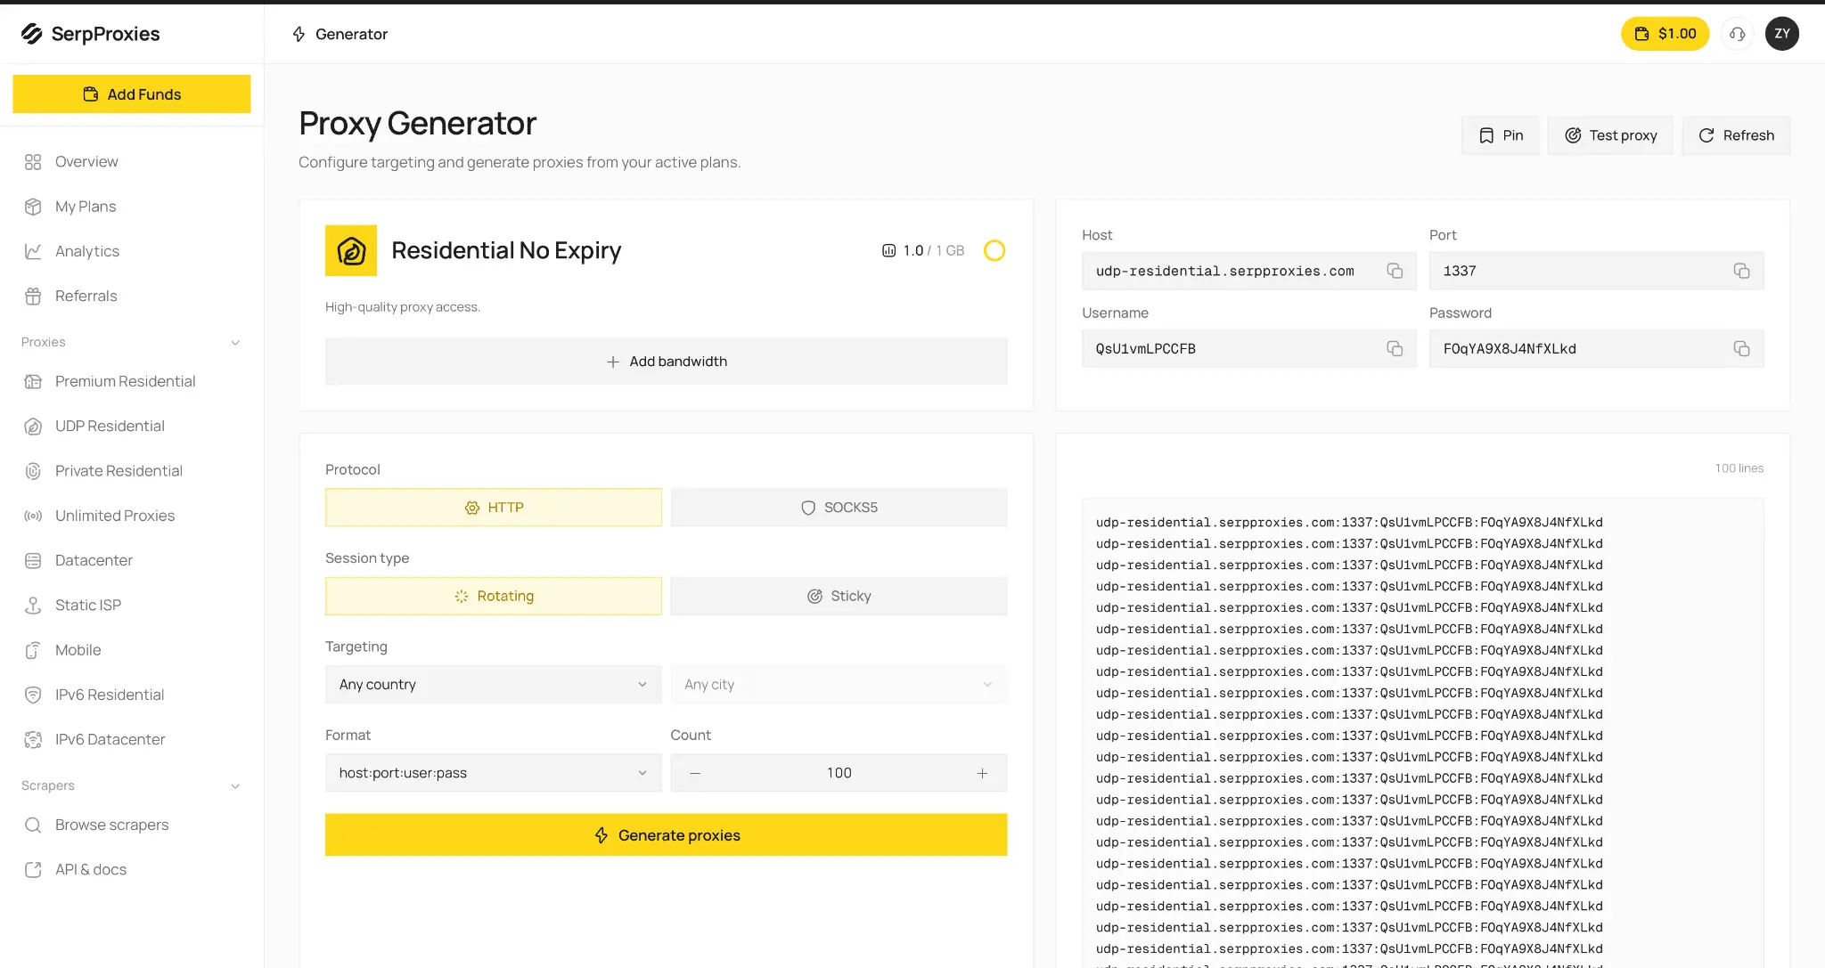
Task: Copy the Host value
Action: [x=1395, y=271]
